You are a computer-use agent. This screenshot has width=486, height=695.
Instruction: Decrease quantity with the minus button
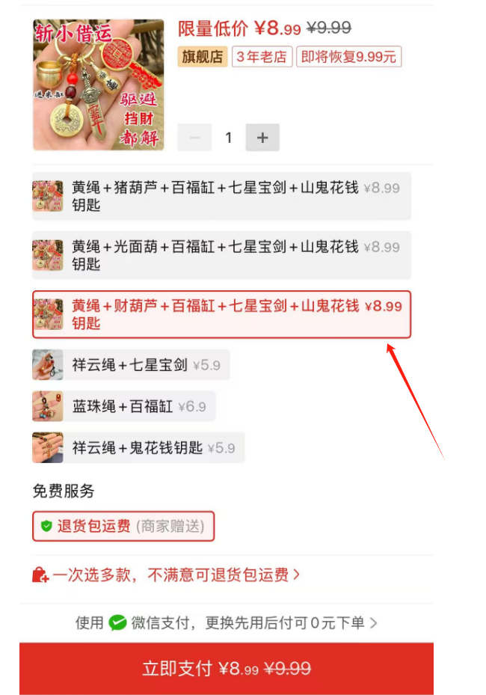[x=194, y=138]
